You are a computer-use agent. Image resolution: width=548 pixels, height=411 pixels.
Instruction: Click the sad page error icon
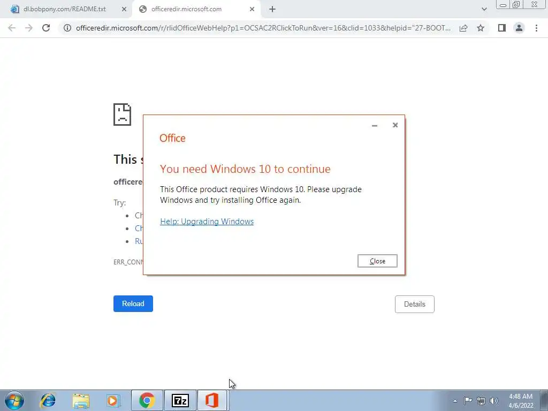[x=123, y=115]
